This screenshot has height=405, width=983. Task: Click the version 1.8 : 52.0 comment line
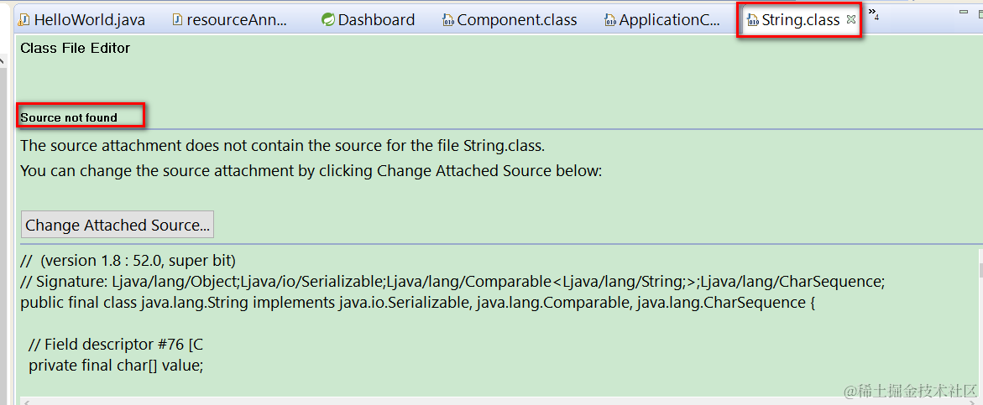128,261
